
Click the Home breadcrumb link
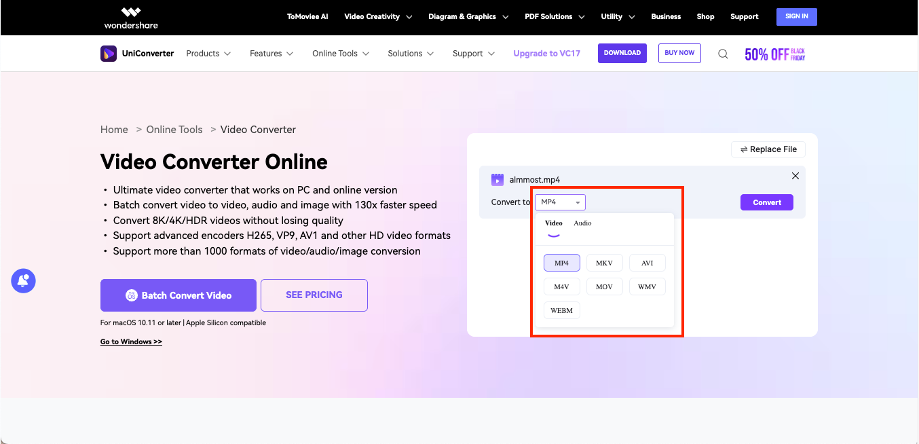click(114, 129)
